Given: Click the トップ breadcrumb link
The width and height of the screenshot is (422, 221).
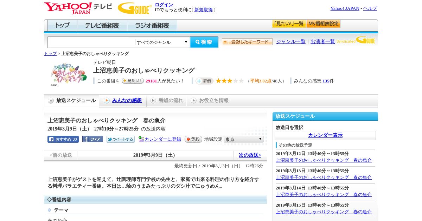Looking at the screenshot, I should [50, 54].
